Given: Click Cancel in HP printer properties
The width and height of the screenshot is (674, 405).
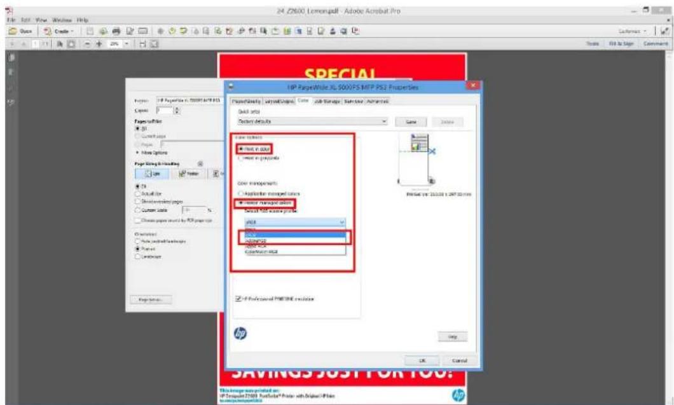Looking at the screenshot, I should [459, 360].
